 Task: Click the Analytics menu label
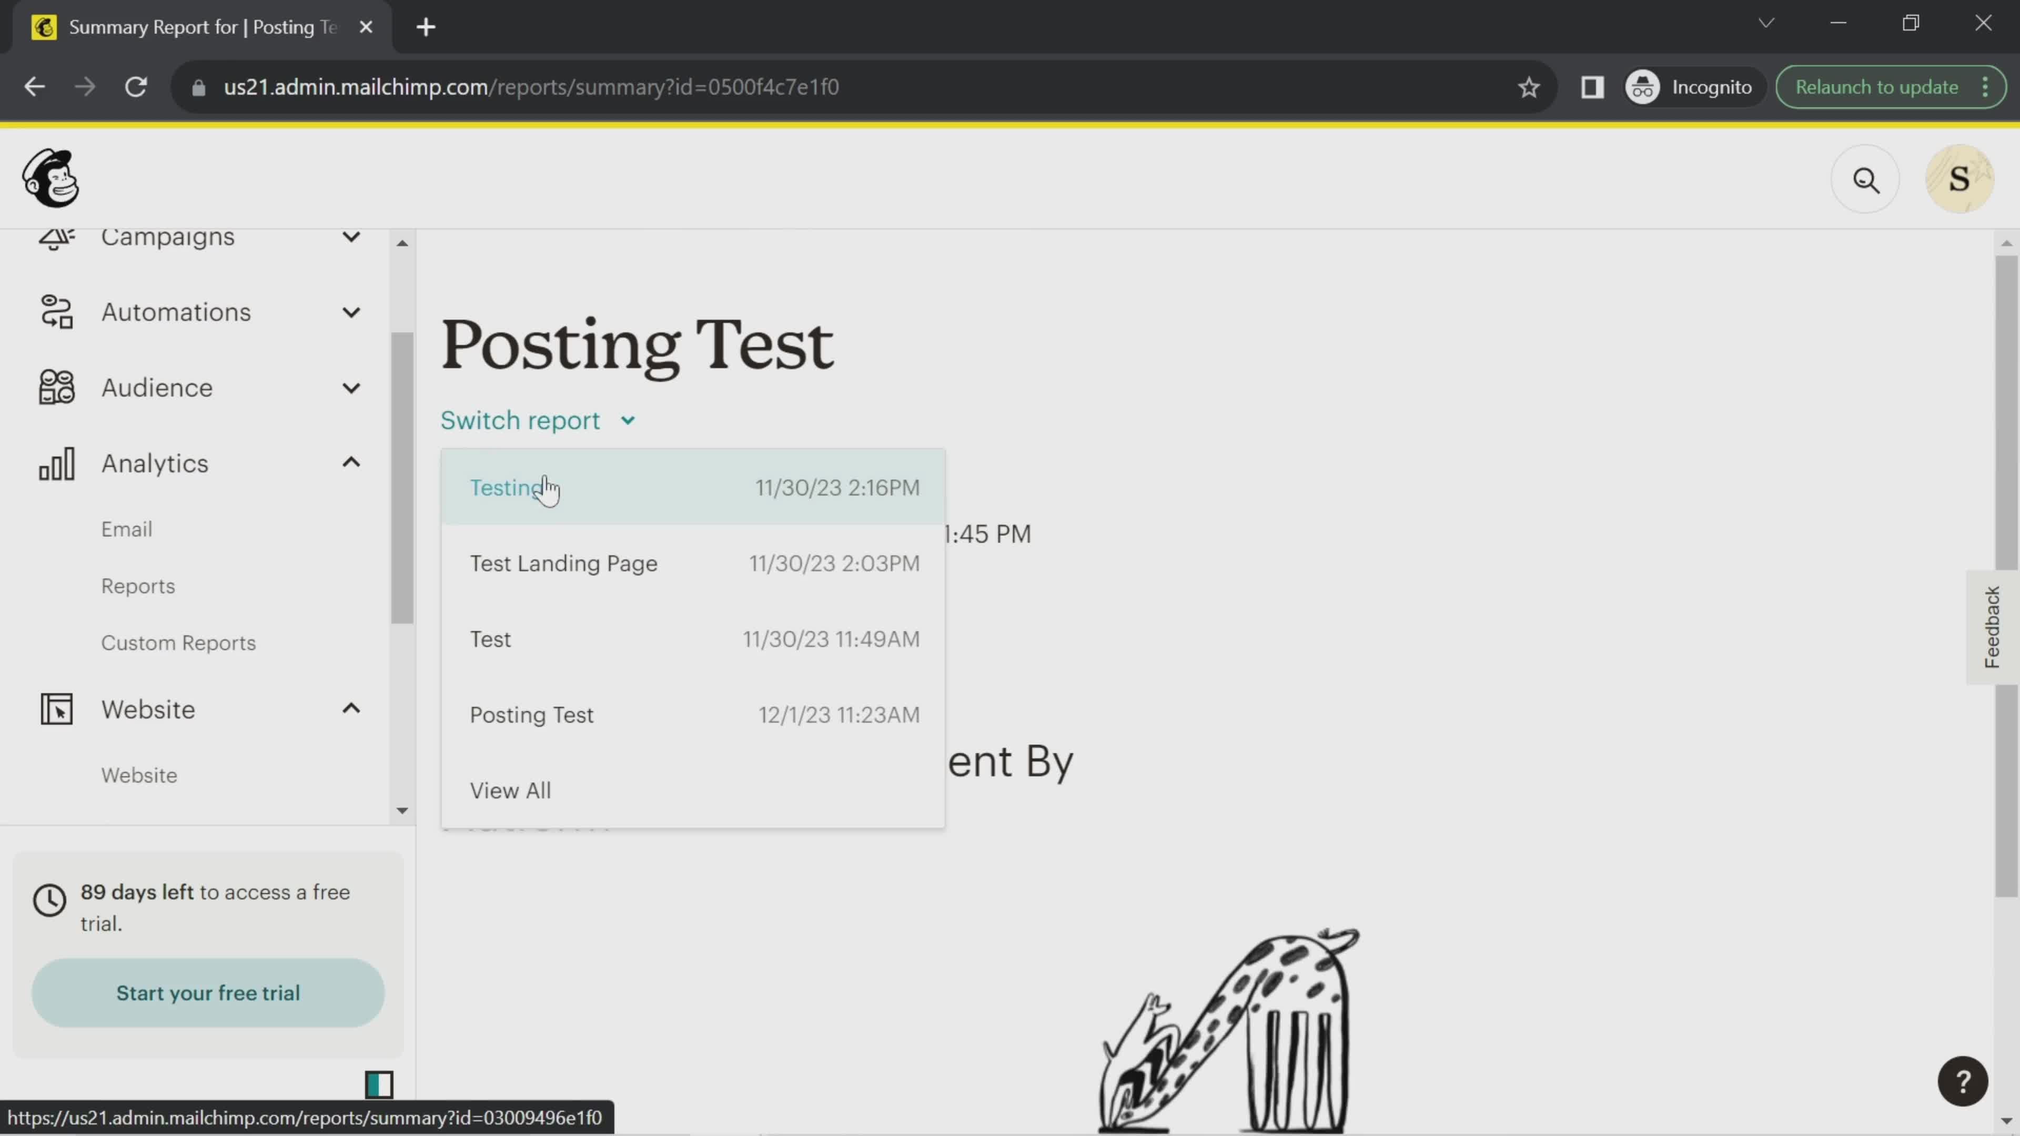pos(155,463)
